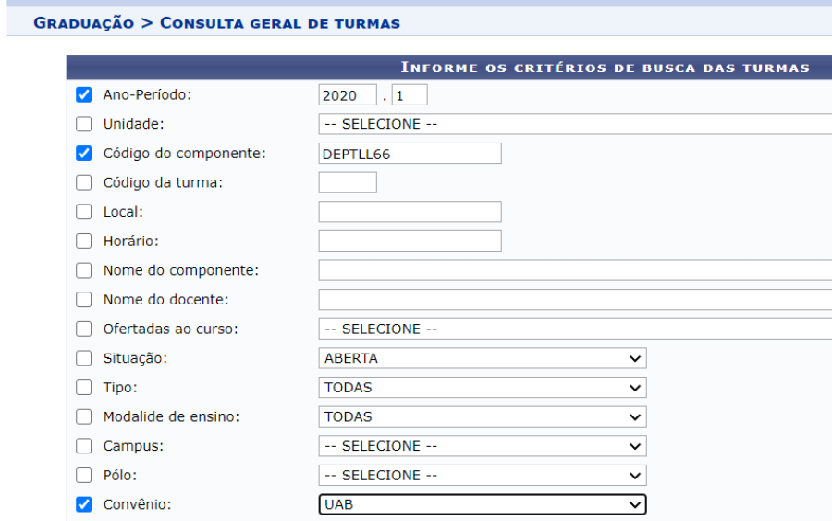832x521 pixels.
Task: Open the Pólo selection dropdown
Action: pyautogui.click(x=482, y=476)
